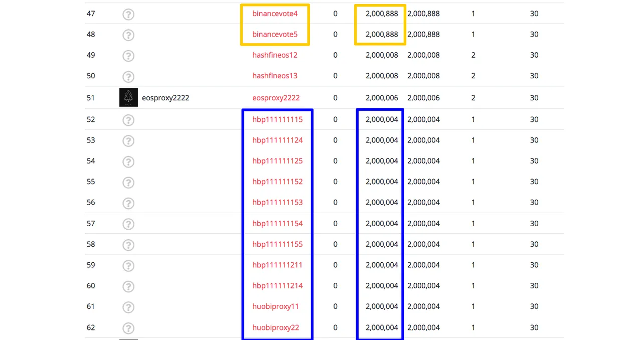Click the first 2,000,008 value in hashfineos12 row

382,55
